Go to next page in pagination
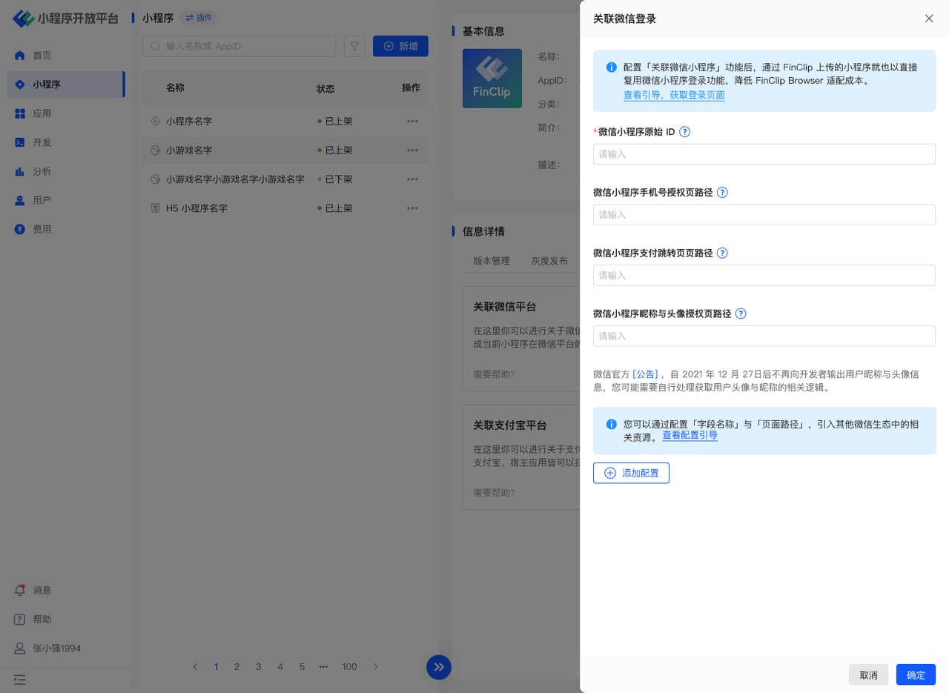The image size is (949, 693). point(376,667)
